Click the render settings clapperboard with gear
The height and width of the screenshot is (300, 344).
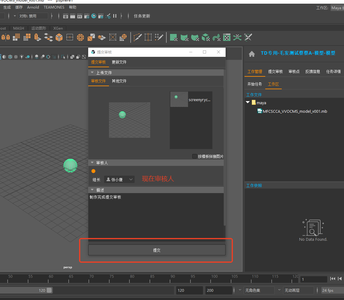(x=87, y=16)
